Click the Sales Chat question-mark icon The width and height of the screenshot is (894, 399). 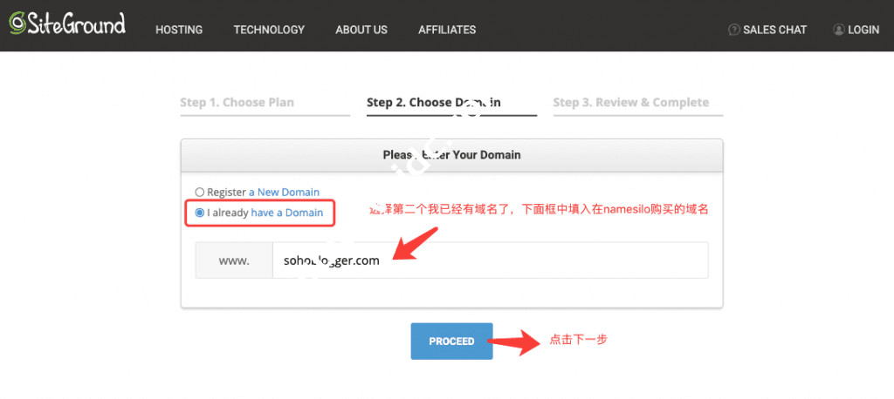(x=733, y=30)
